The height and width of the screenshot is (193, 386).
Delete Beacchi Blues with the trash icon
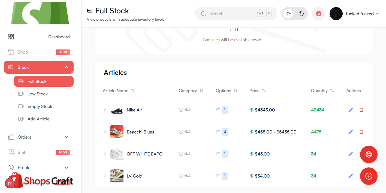tap(361, 132)
